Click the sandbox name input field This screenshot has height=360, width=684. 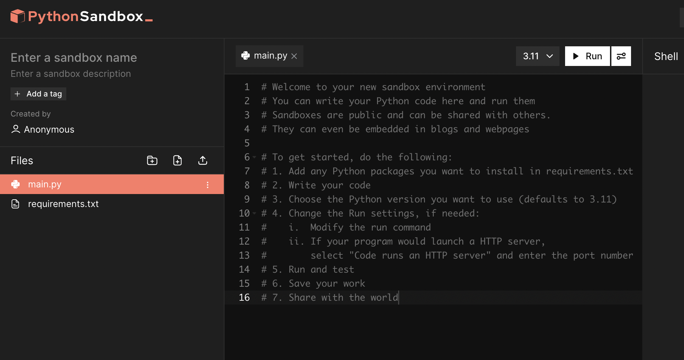(x=74, y=58)
